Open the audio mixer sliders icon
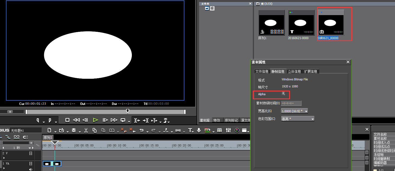Viewport: 395px width, 171px height. click(228, 131)
